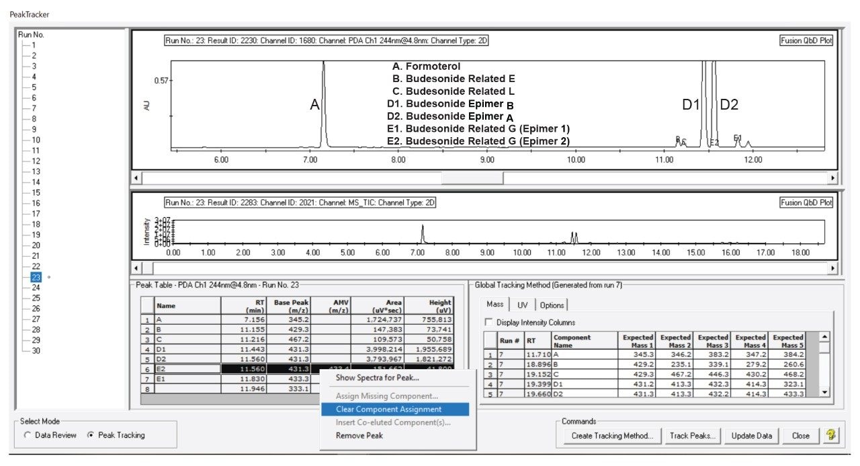The width and height of the screenshot is (860, 466).
Task: Click right scroll arrow under MS_TIC plot
Action: pyautogui.click(x=833, y=268)
